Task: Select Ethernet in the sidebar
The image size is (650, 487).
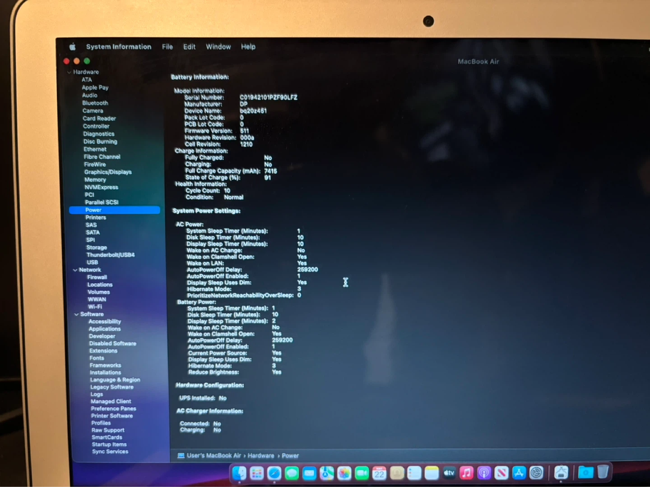Action: coord(95,149)
